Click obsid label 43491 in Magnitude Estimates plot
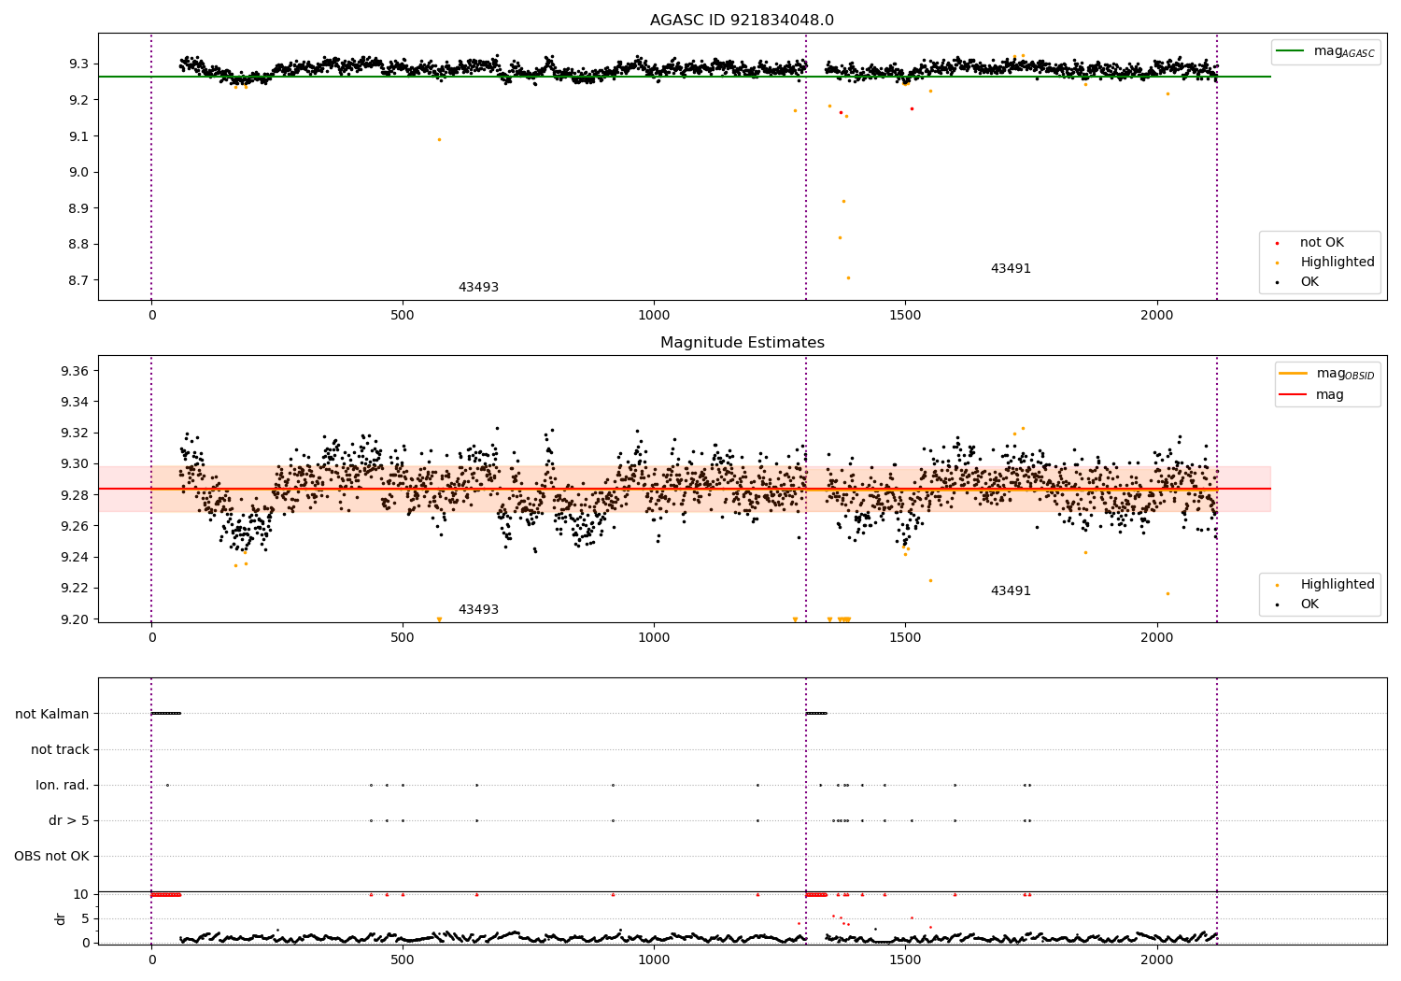This screenshot has width=1401, height=981. [x=1011, y=591]
